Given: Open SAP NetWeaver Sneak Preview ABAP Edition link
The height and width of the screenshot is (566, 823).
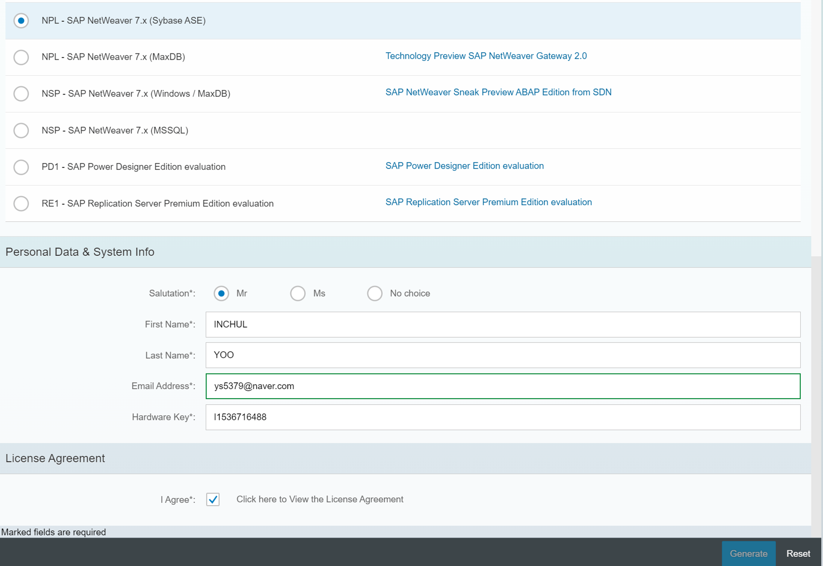Looking at the screenshot, I should tap(498, 92).
